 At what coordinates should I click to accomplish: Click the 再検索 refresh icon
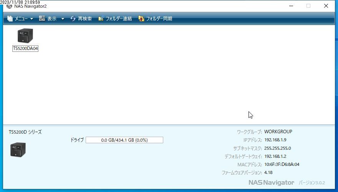(x=73, y=18)
